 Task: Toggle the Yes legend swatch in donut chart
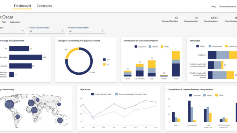[104, 60]
